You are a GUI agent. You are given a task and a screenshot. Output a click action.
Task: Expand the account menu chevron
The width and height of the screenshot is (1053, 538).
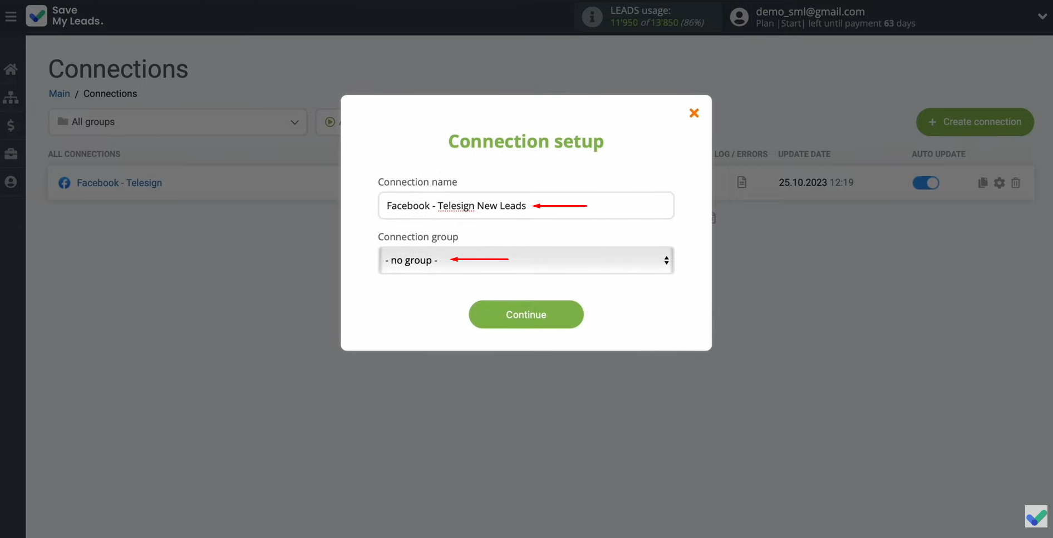(x=1042, y=17)
